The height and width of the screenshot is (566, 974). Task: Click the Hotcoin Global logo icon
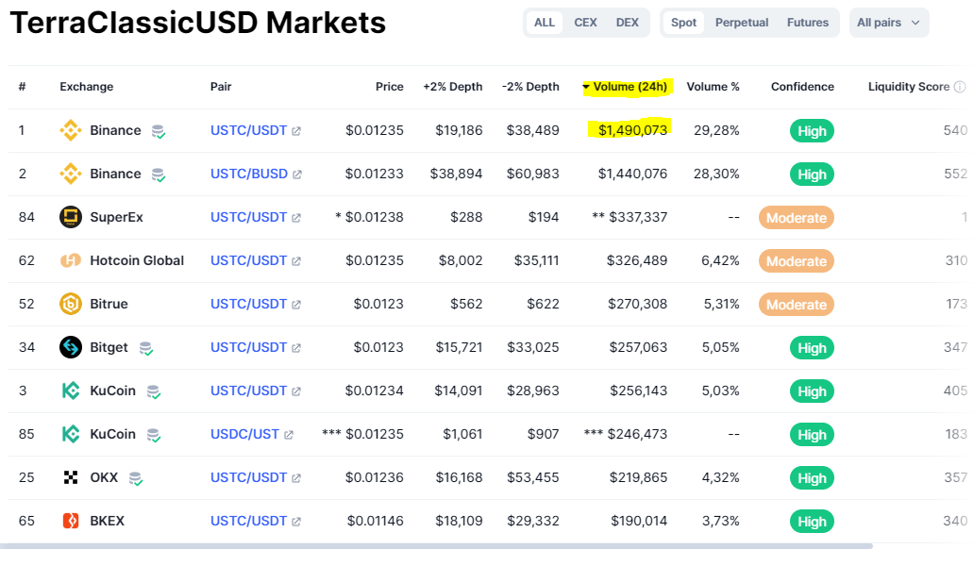tap(71, 261)
